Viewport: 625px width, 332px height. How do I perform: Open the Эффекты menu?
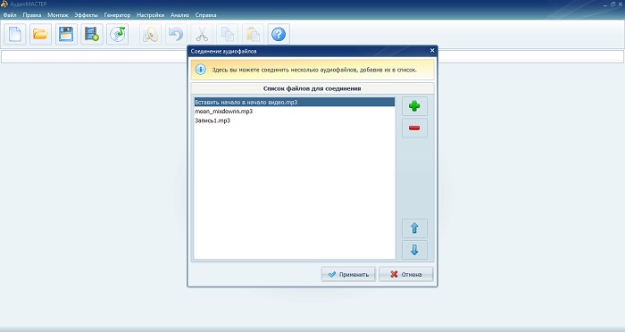[86, 15]
